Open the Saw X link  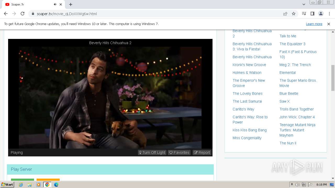click(284, 101)
